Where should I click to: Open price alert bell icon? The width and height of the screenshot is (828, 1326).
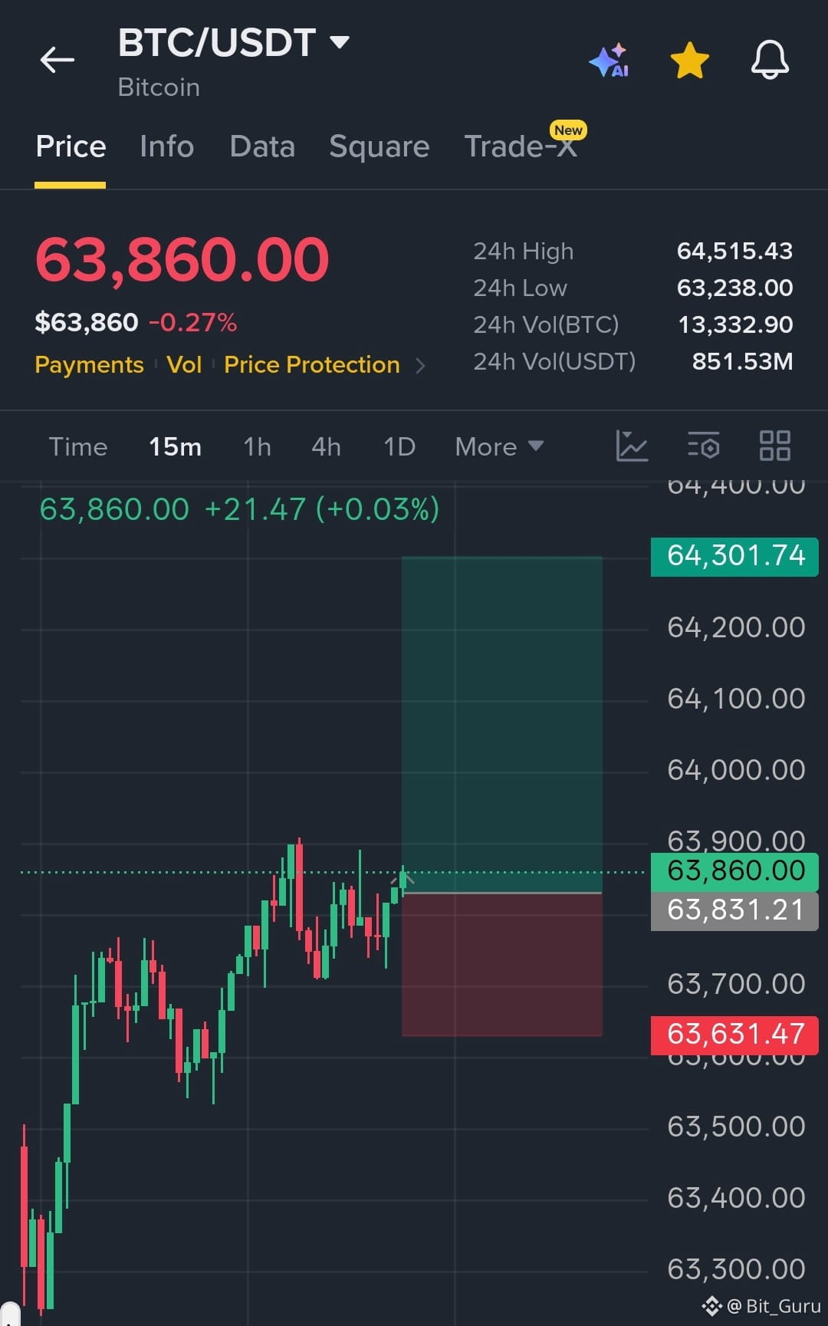(x=770, y=60)
